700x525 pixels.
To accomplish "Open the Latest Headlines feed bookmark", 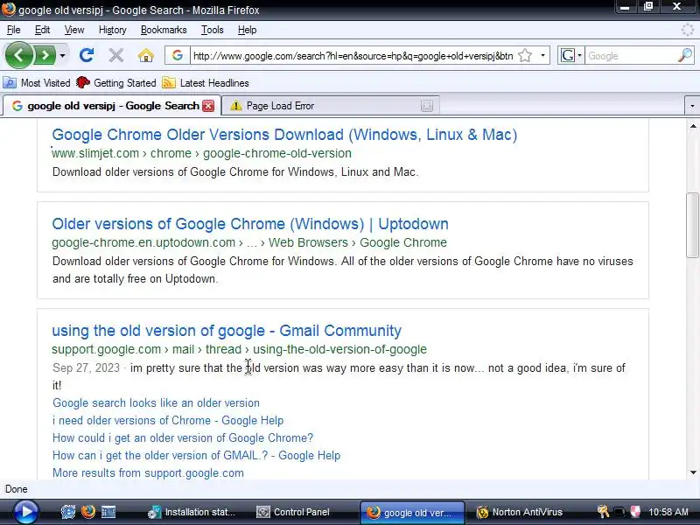I will tap(206, 82).
